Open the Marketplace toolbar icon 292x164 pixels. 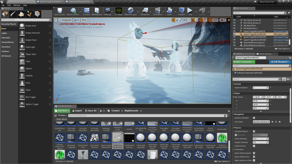[97, 11]
